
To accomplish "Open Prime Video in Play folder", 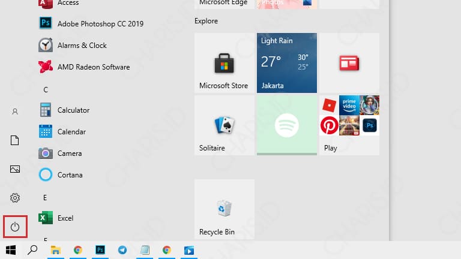I will pyautogui.click(x=349, y=105).
